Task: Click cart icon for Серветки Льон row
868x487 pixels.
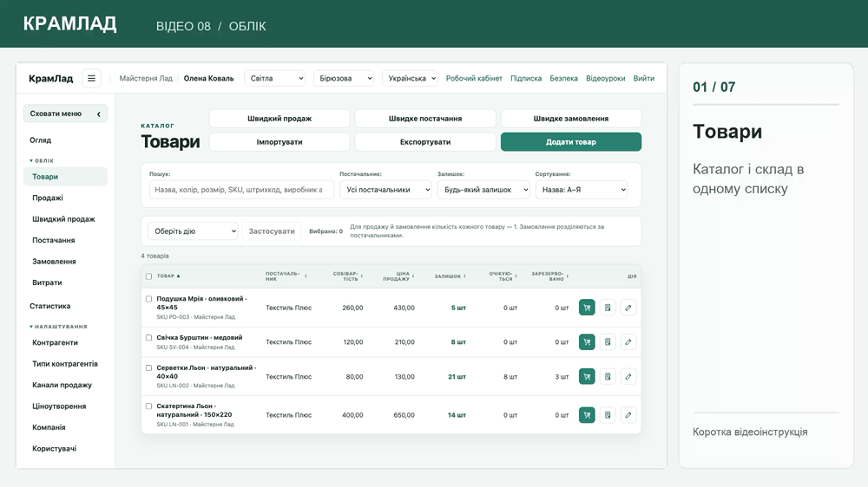Action: tap(587, 376)
